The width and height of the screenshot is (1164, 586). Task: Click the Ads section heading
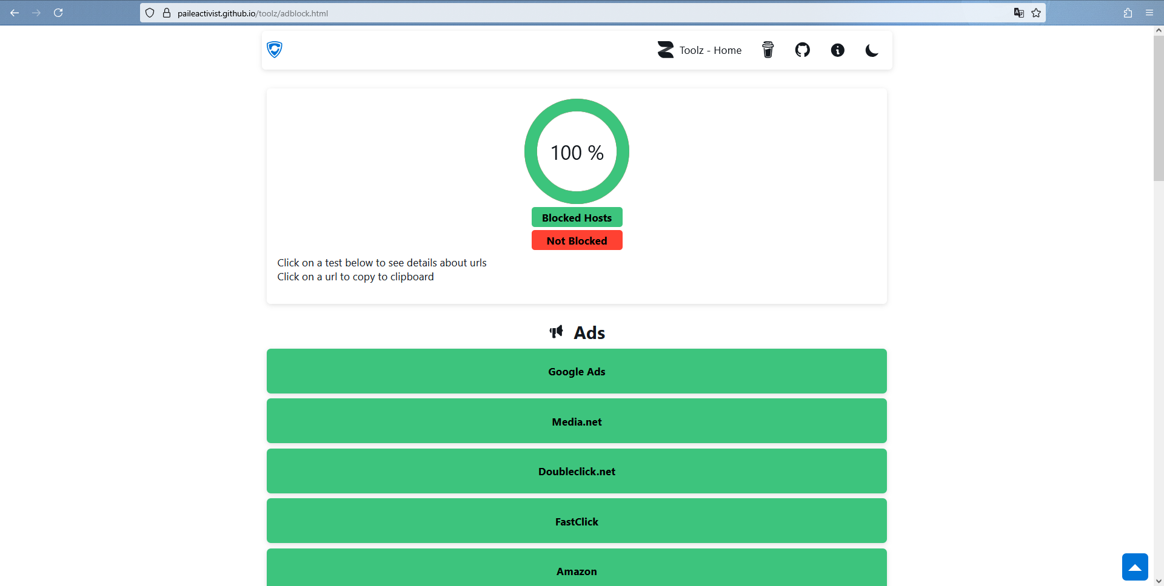[x=589, y=333]
